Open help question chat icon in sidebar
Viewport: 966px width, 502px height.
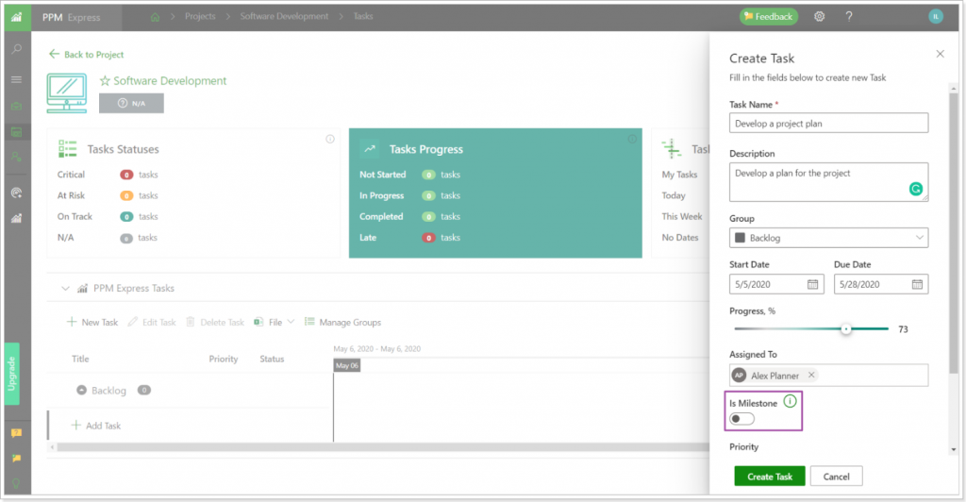tap(17, 433)
